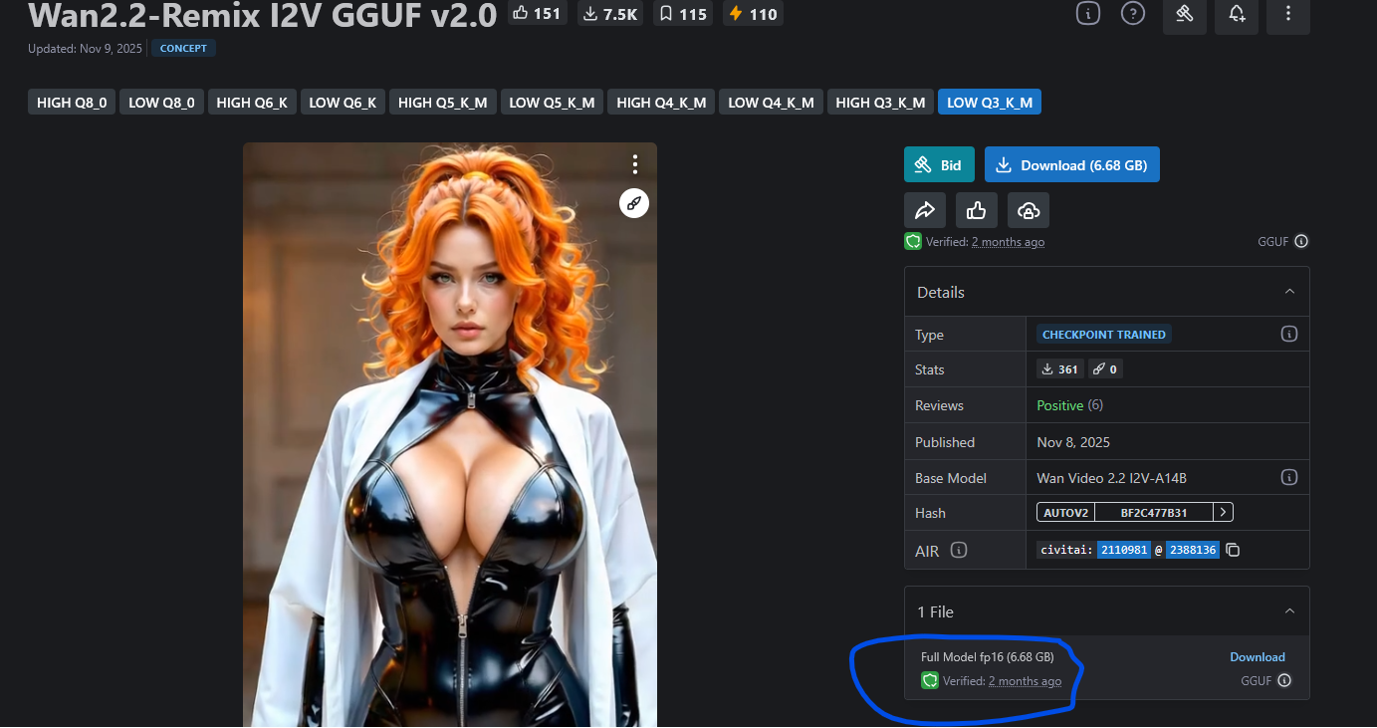Select the active LOW Q3_K_M tab

(x=990, y=103)
